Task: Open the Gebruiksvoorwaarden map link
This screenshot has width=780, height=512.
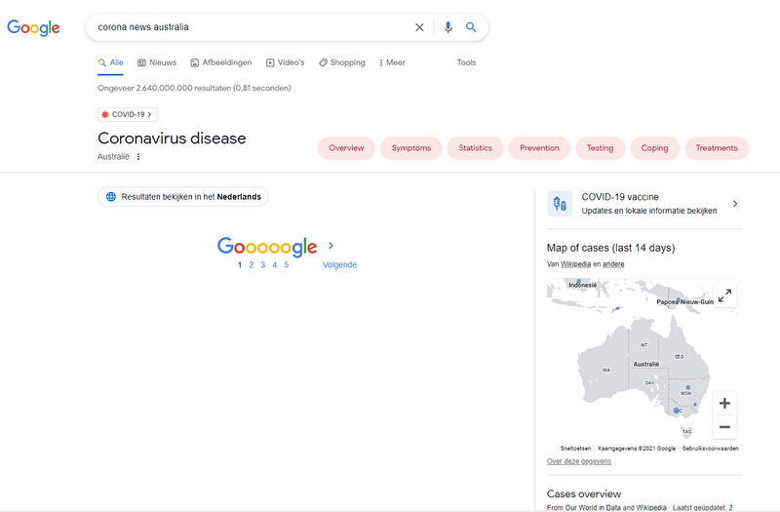Action: tap(711, 449)
